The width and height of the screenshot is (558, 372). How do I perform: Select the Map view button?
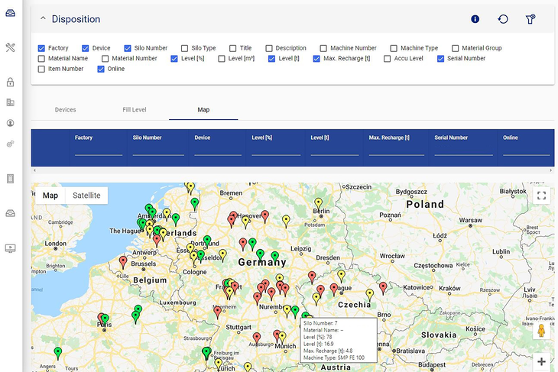(50, 196)
